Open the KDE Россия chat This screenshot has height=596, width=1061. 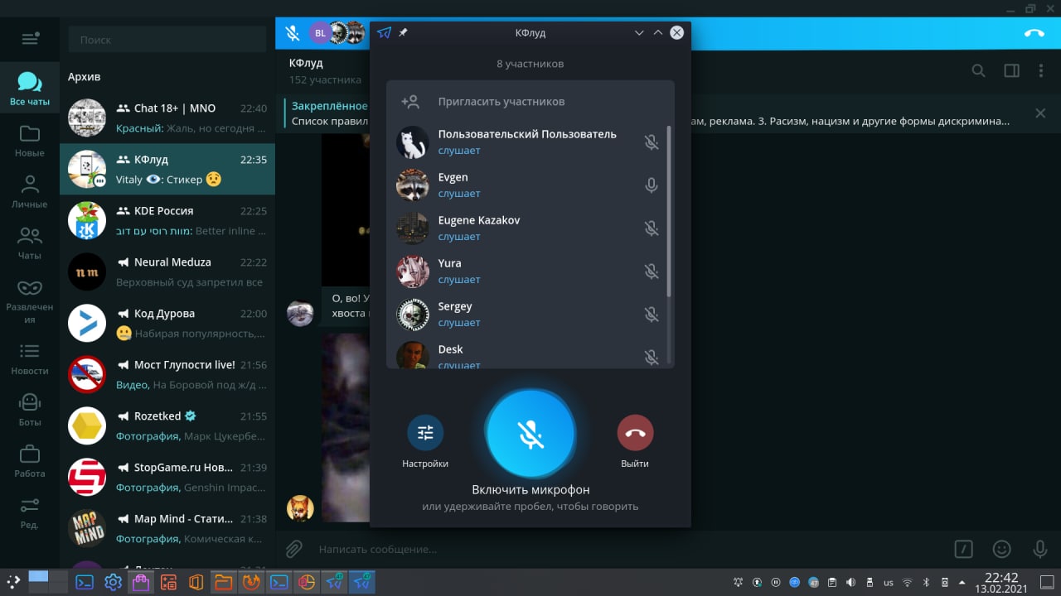[x=167, y=220]
